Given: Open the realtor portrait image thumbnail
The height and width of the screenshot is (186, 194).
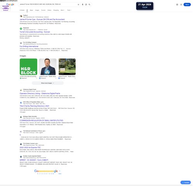Looking at the screenshot, I should [x=48, y=67].
